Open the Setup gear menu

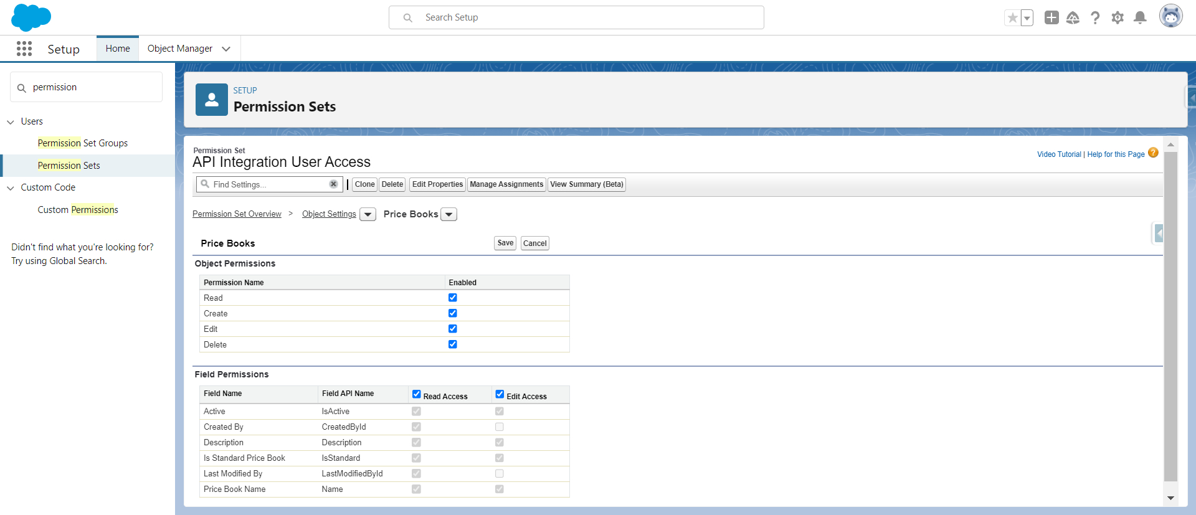point(1118,18)
